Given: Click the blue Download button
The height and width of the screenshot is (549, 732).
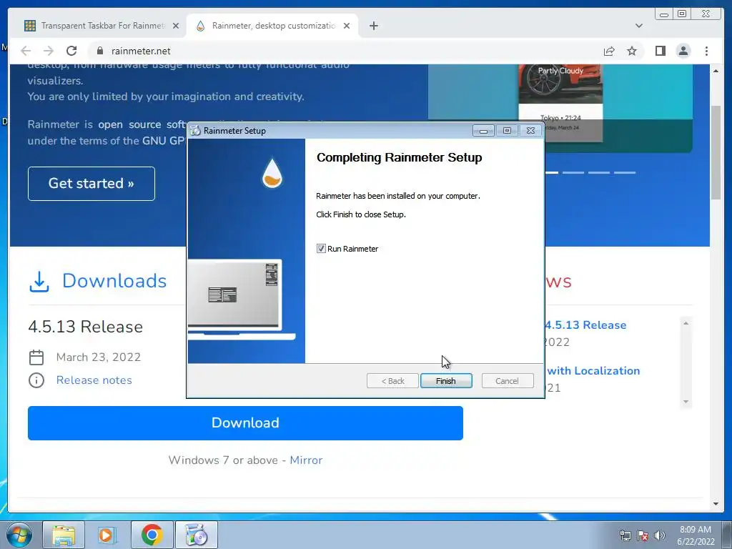Looking at the screenshot, I should (x=245, y=423).
